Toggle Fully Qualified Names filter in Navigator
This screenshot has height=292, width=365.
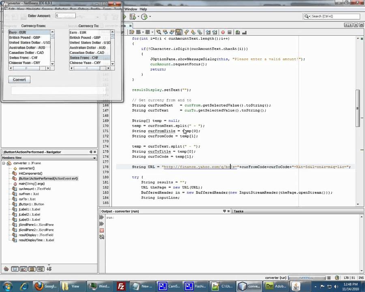41,269
